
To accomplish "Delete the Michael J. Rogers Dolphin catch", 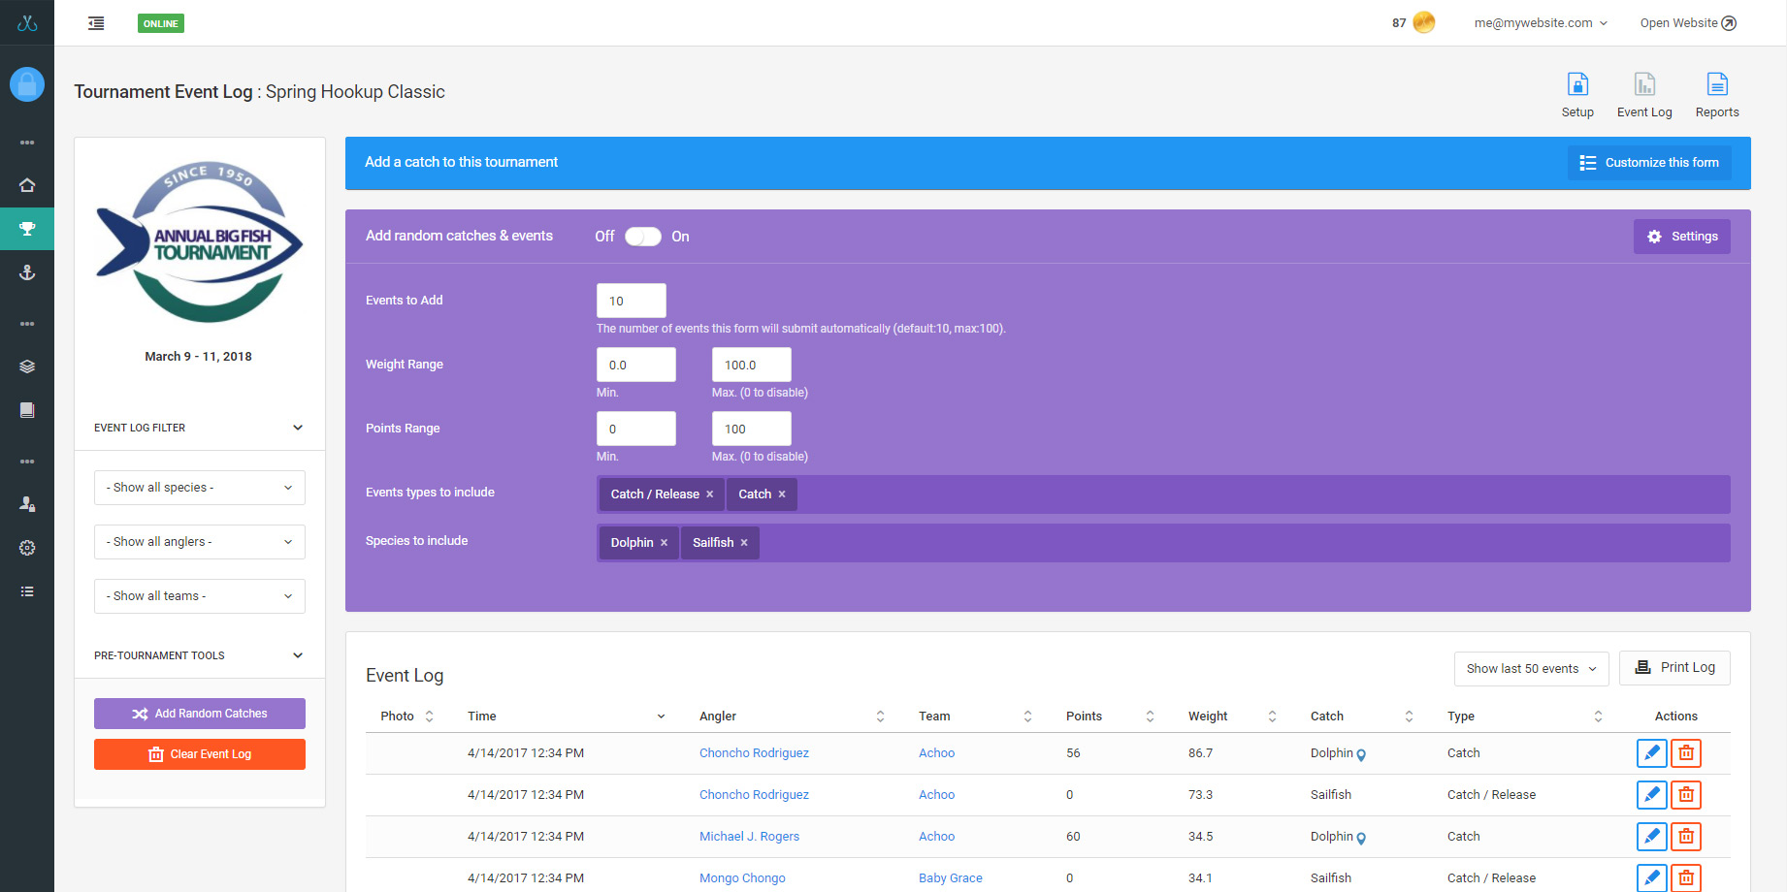I will click(x=1686, y=837).
